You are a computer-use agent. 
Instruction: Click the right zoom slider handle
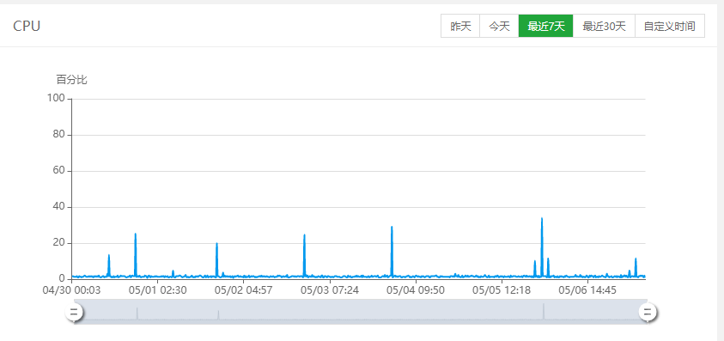point(648,312)
